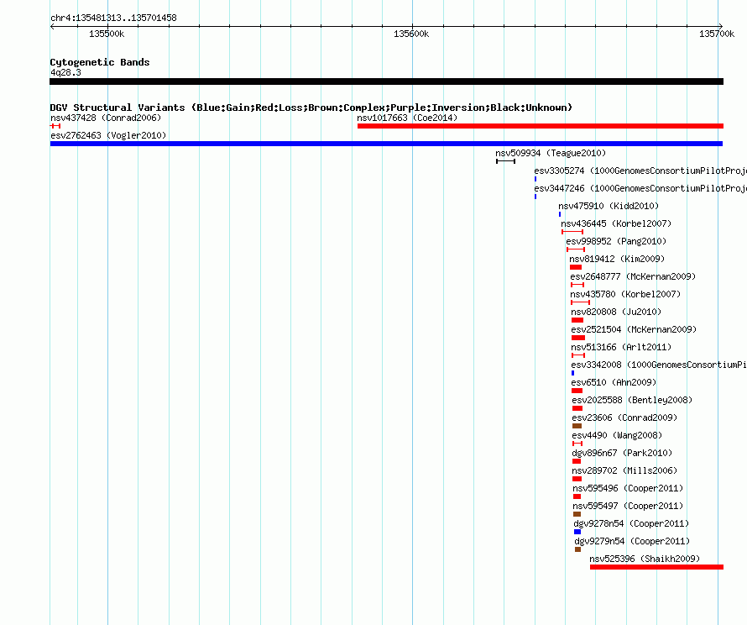Click the esv3305274 variant label
This screenshot has height=625, width=747.
point(640,171)
